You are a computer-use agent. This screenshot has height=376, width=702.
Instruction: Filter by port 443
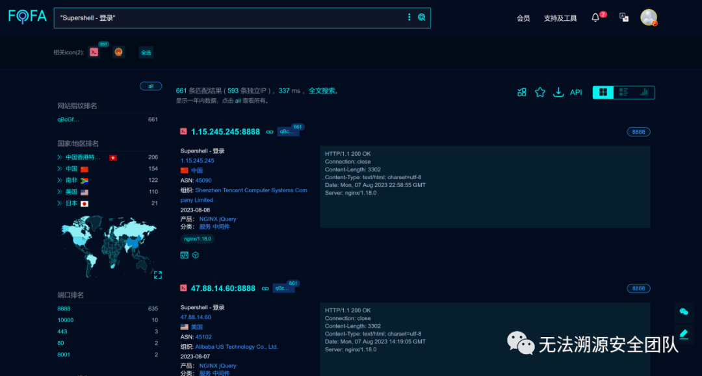(x=62, y=332)
